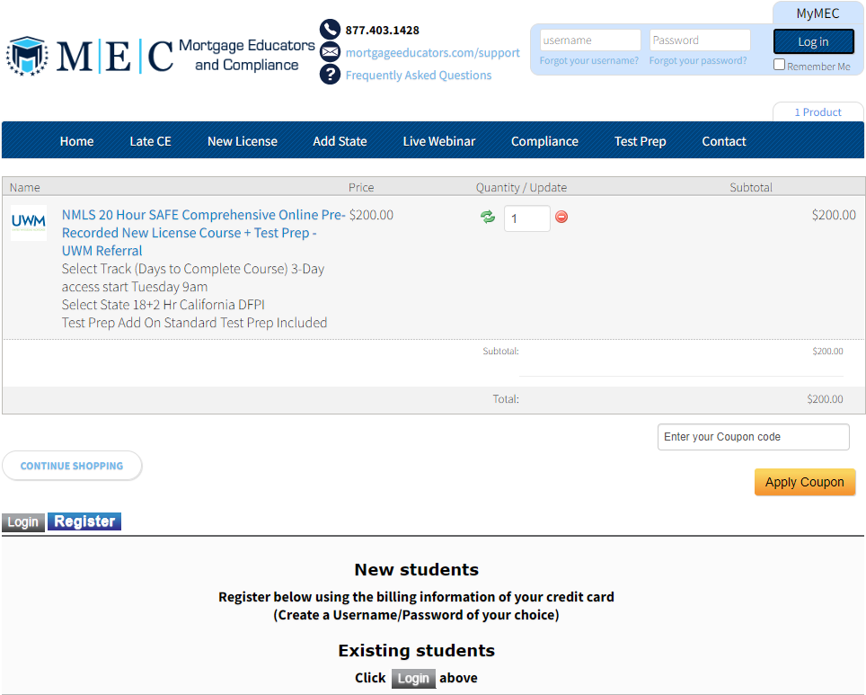The image size is (866, 695).
Task: Click the question mark FAQ icon
Action: [x=330, y=74]
